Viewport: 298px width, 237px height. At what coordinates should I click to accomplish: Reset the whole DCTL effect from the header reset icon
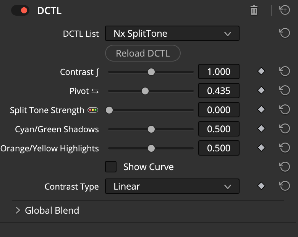(285, 10)
